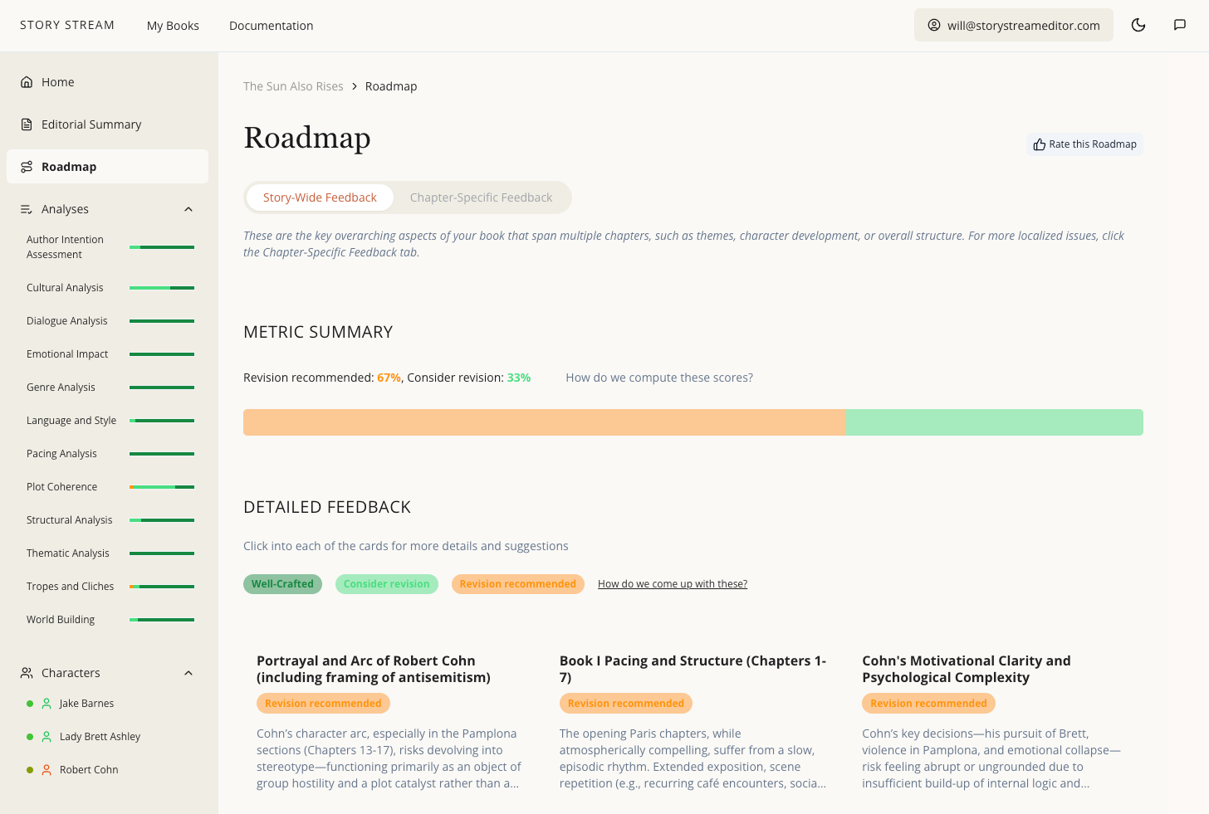Switch to Chapter-Specific Feedback tab
The height and width of the screenshot is (814, 1209).
coord(481,197)
